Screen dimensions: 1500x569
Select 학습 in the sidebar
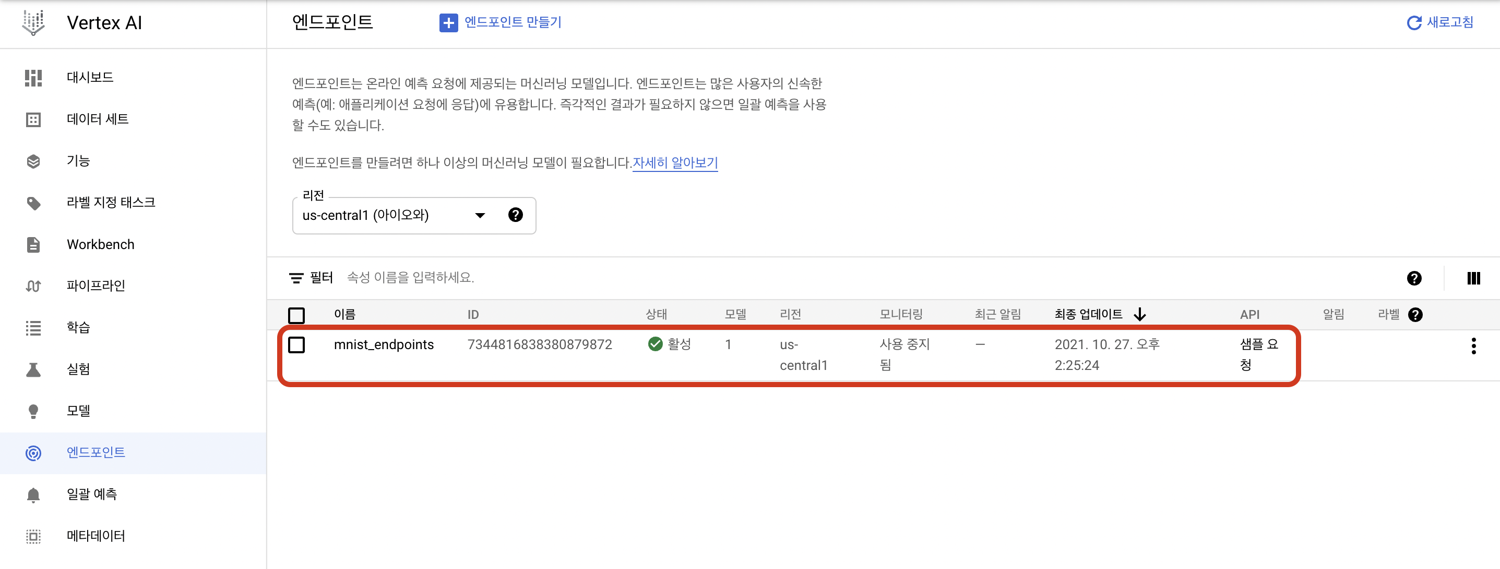(78, 327)
